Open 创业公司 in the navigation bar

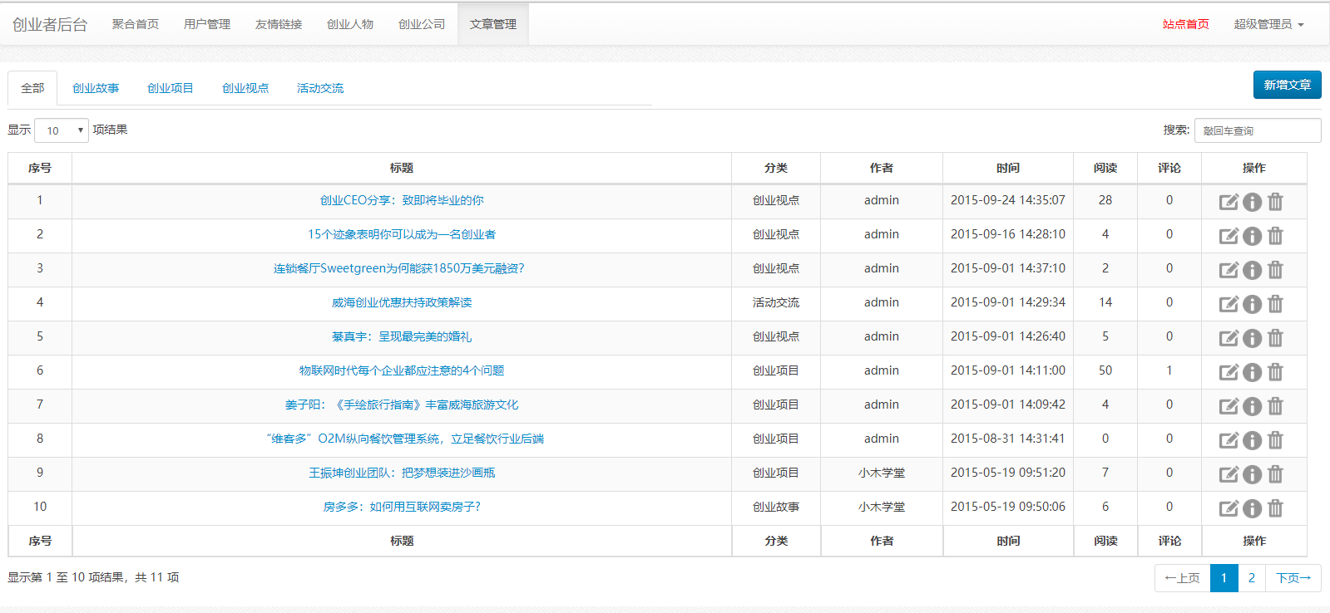point(422,24)
